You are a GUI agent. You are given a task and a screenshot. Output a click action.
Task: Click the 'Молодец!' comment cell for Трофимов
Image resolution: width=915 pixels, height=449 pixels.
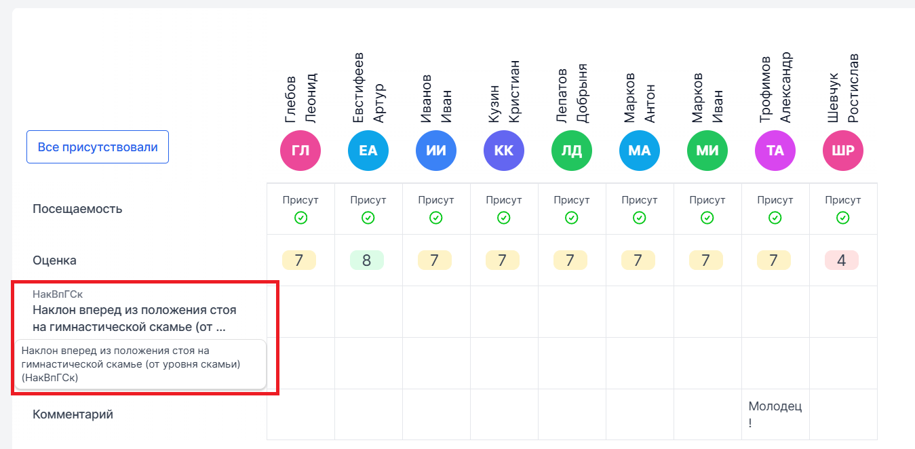click(x=775, y=414)
